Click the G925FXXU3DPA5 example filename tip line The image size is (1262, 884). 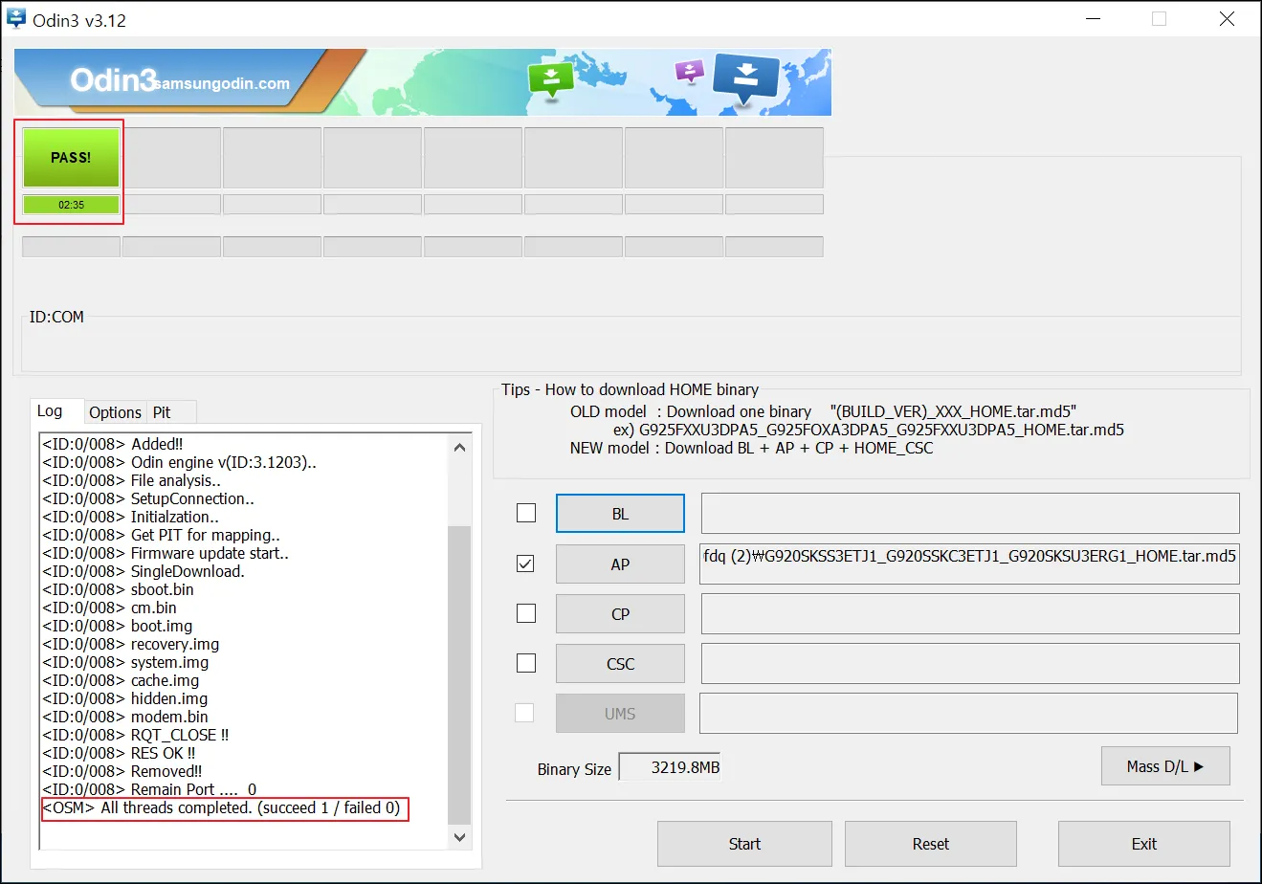[x=869, y=430]
